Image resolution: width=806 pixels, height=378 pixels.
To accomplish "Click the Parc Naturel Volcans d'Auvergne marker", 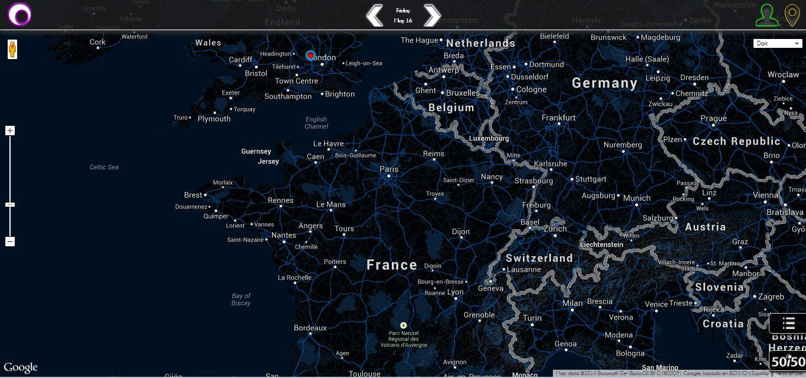I will [x=404, y=325].
